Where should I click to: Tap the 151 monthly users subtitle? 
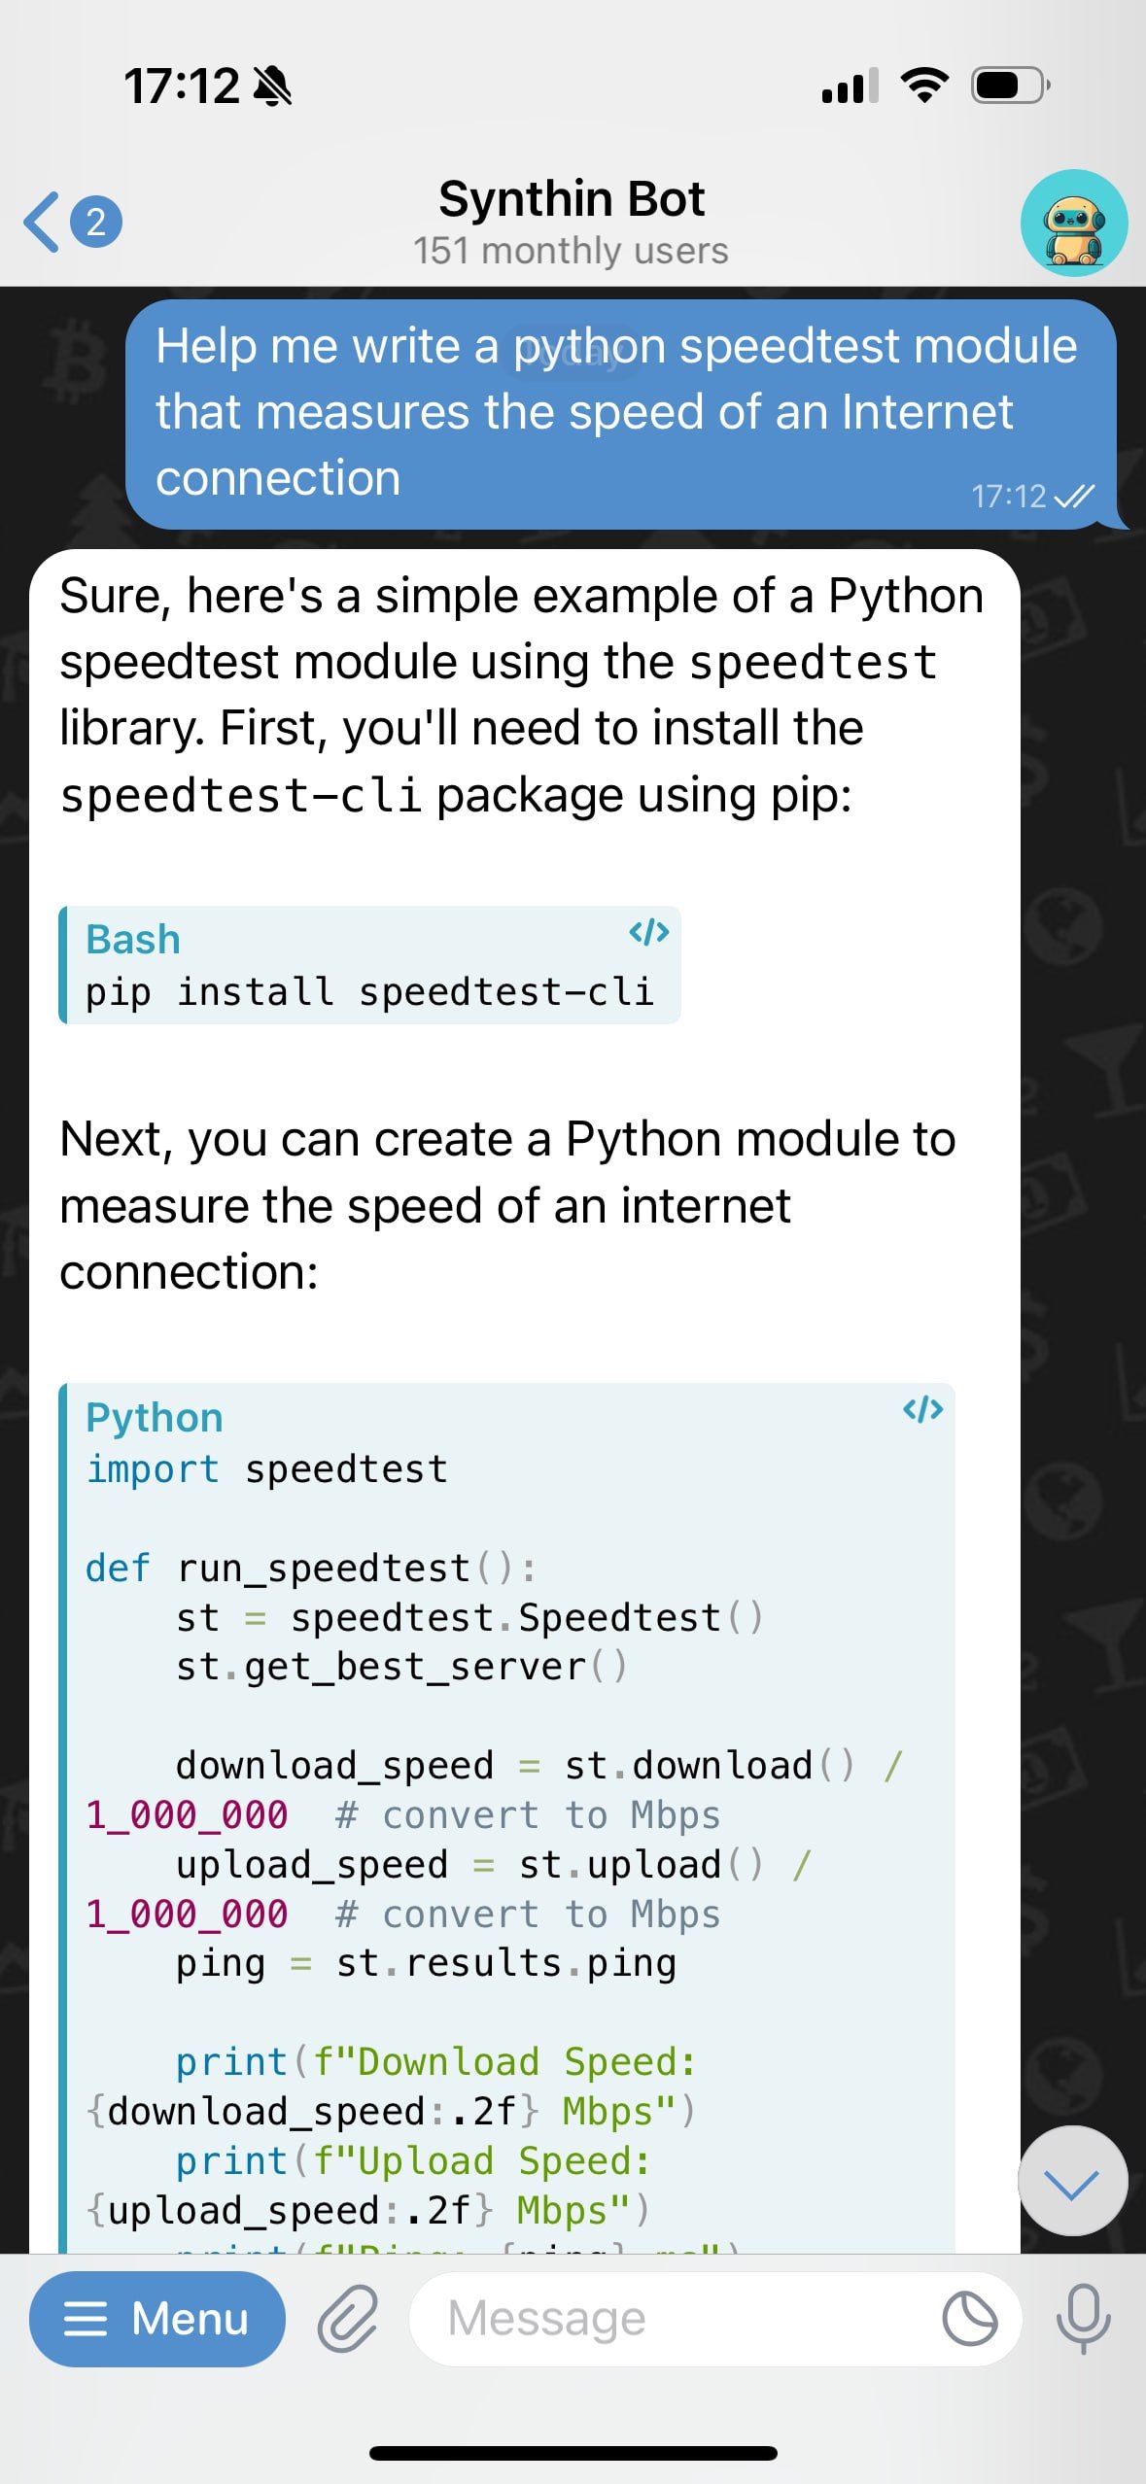click(571, 251)
